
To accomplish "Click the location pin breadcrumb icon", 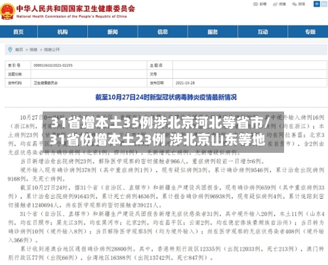I will click(x=10, y=49).
